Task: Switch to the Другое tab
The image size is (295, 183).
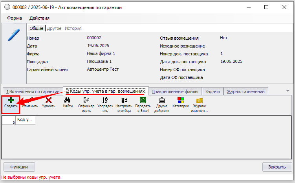Action: (x=54, y=28)
